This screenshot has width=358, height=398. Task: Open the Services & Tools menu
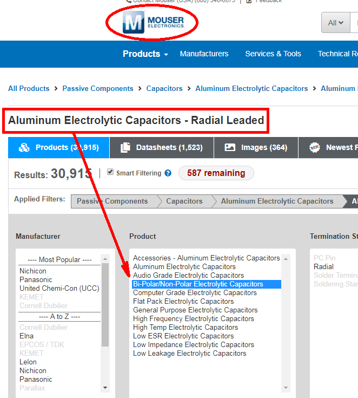pos(273,54)
